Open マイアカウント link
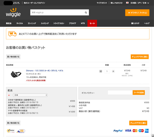 (x=102, y=3)
